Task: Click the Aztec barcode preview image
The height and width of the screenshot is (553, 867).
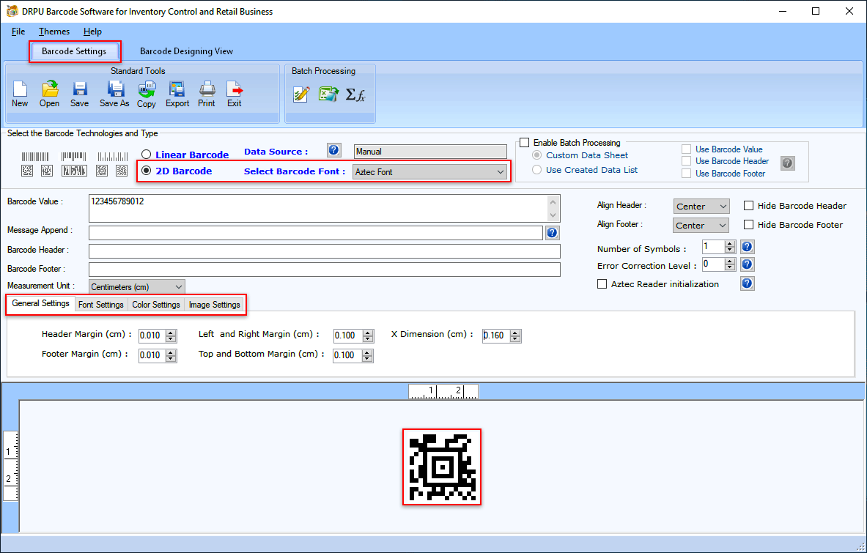Action: coord(442,467)
